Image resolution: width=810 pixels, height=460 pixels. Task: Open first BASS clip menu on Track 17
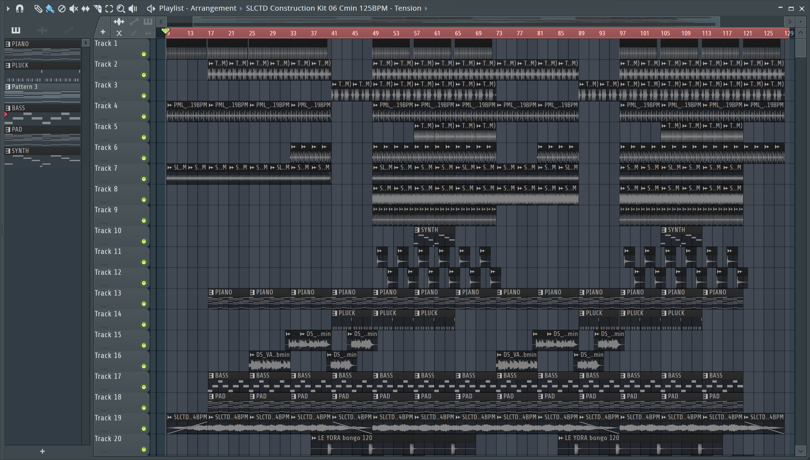(x=211, y=376)
